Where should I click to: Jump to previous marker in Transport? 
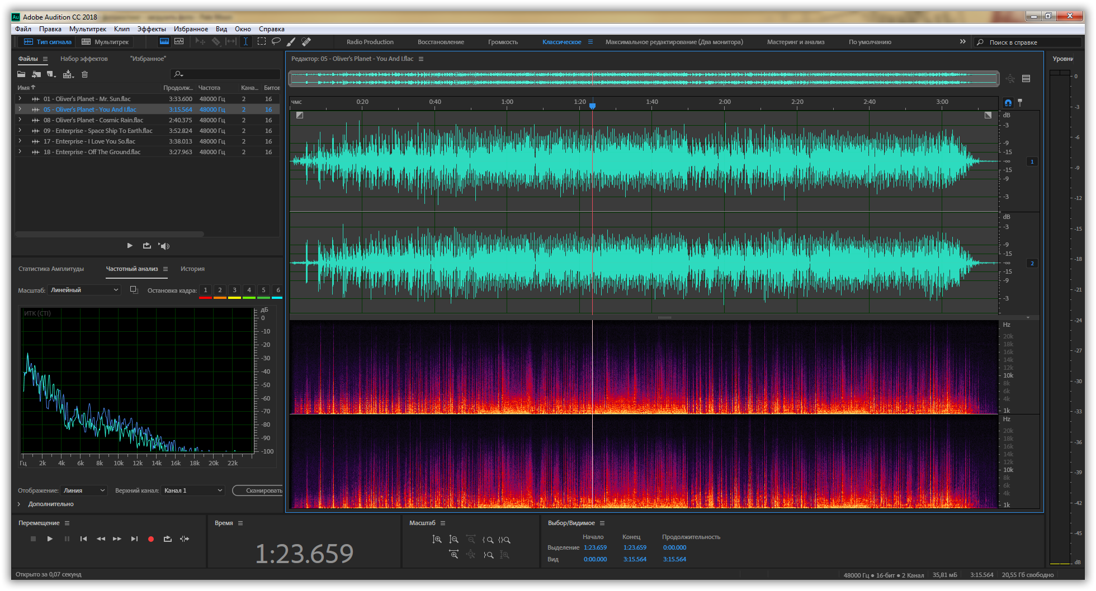(83, 539)
